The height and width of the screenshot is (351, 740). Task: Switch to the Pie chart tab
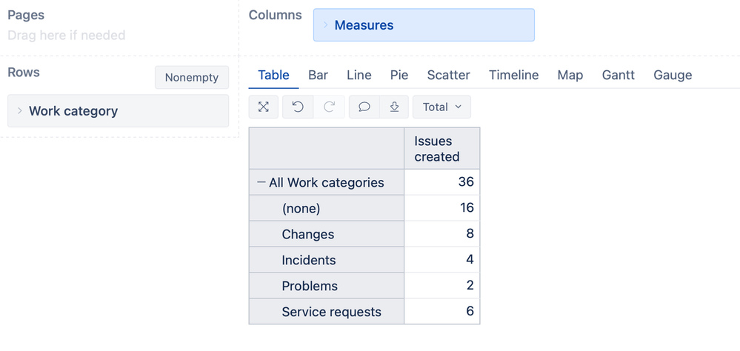399,75
